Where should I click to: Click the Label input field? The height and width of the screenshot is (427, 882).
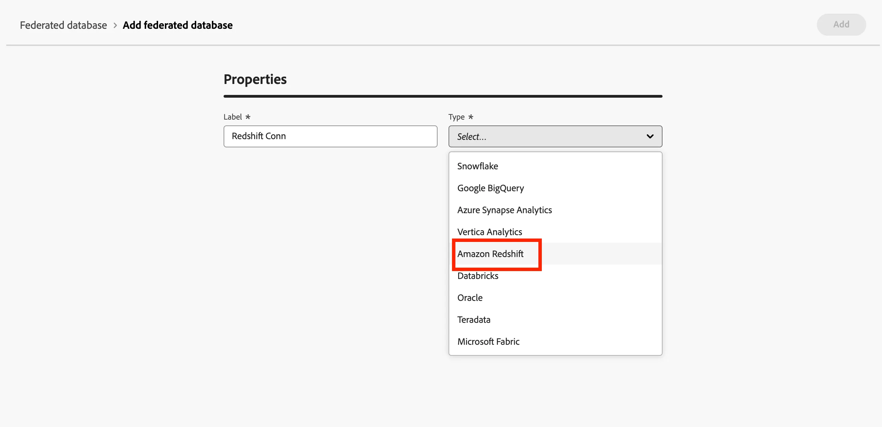330,136
